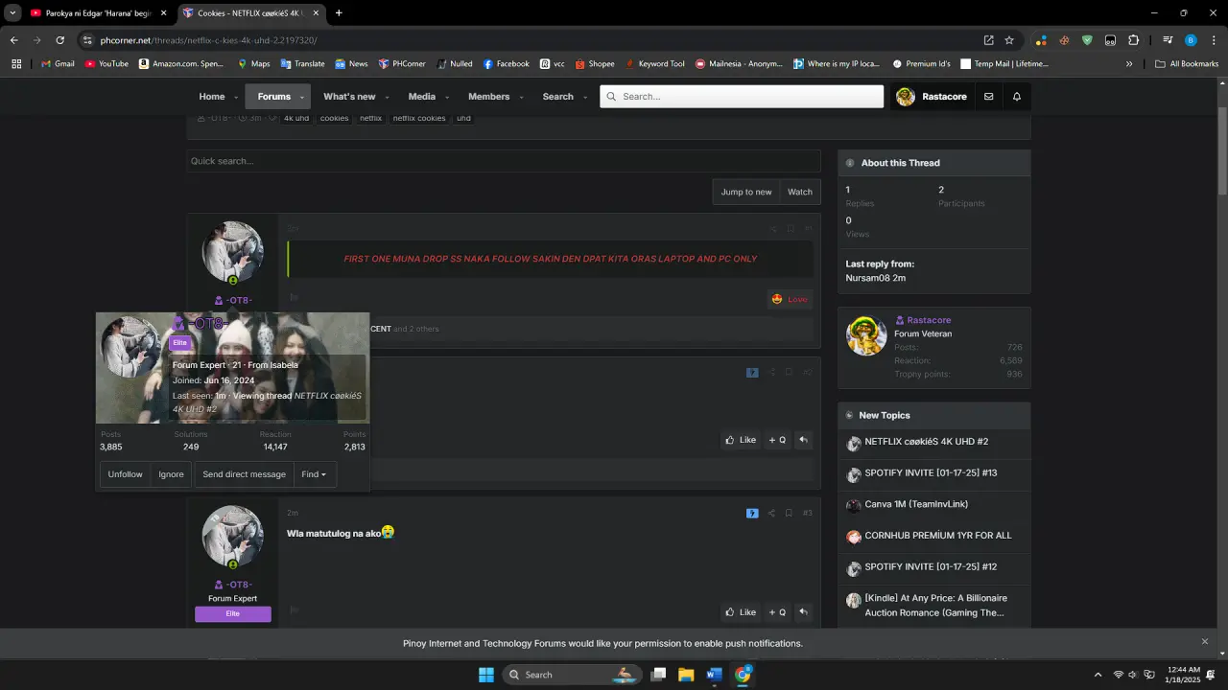Reply to post #2 with the arrow icon
This screenshot has width=1228, height=690.
pos(804,440)
